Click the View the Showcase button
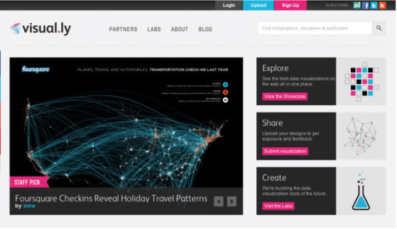Screen dimensions: 397x229 (285, 97)
